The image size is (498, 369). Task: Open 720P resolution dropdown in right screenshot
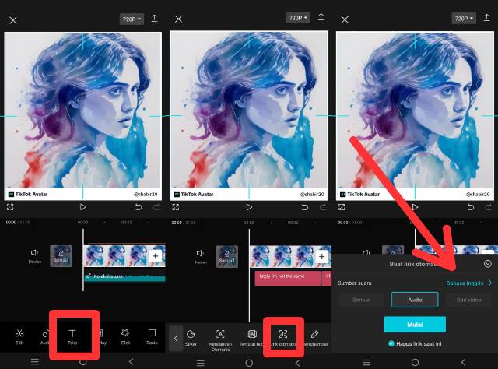click(464, 19)
